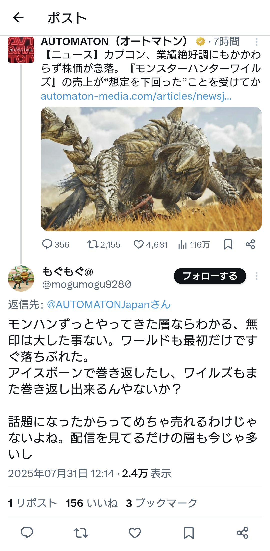The height and width of the screenshot is (551, 270).
Task: Share the AUTOMATON news post
Action: pyautogui.click(x=250, y=244)
